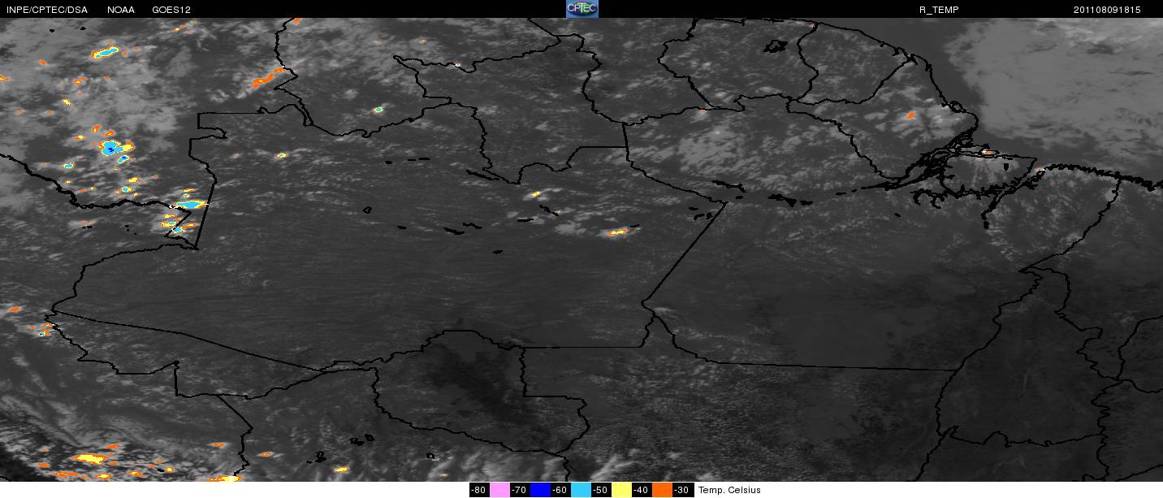The width and height of the screenshot is (1163, 498).
Task: Click the R_TEMP product label
Action: (x=939, y=10)
